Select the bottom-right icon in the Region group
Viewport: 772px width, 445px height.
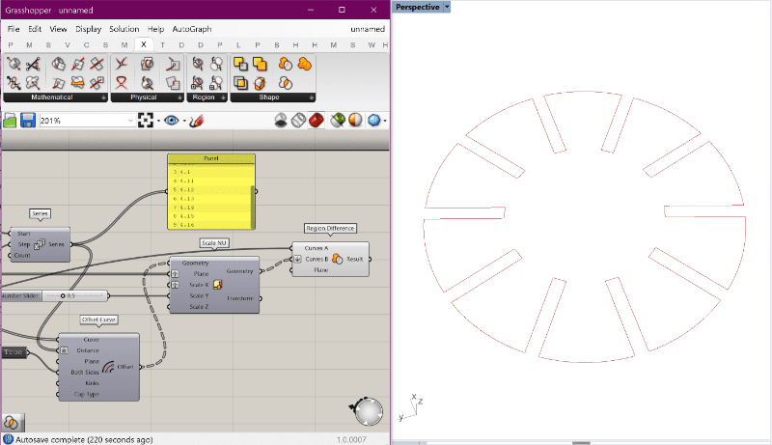216,83
